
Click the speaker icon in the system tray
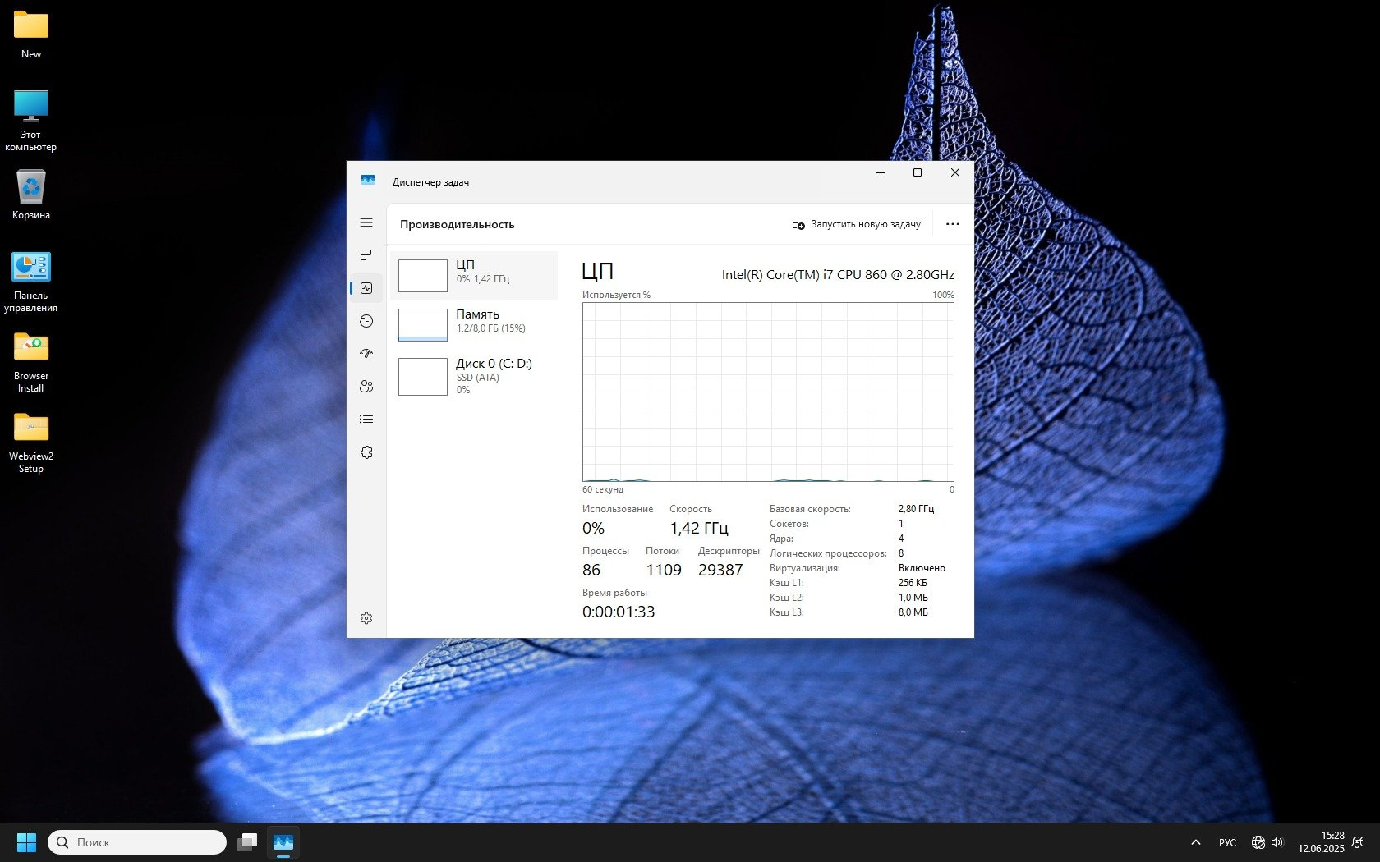tap(1277, 842)
